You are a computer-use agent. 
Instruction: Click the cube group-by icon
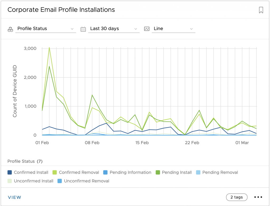[10, 29]
